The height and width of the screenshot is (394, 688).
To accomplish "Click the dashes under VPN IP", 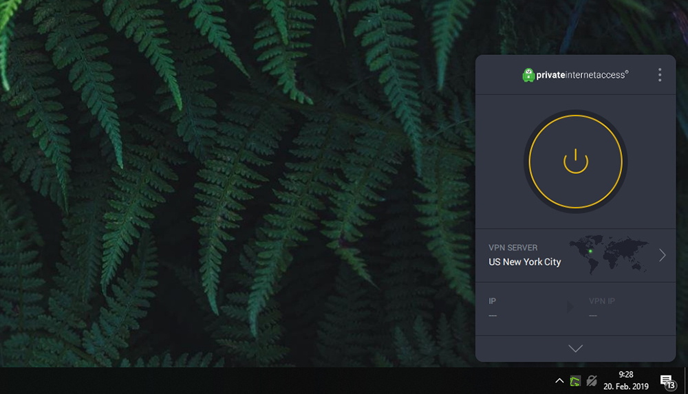I will pyautogui.click(x=593, y=316).
